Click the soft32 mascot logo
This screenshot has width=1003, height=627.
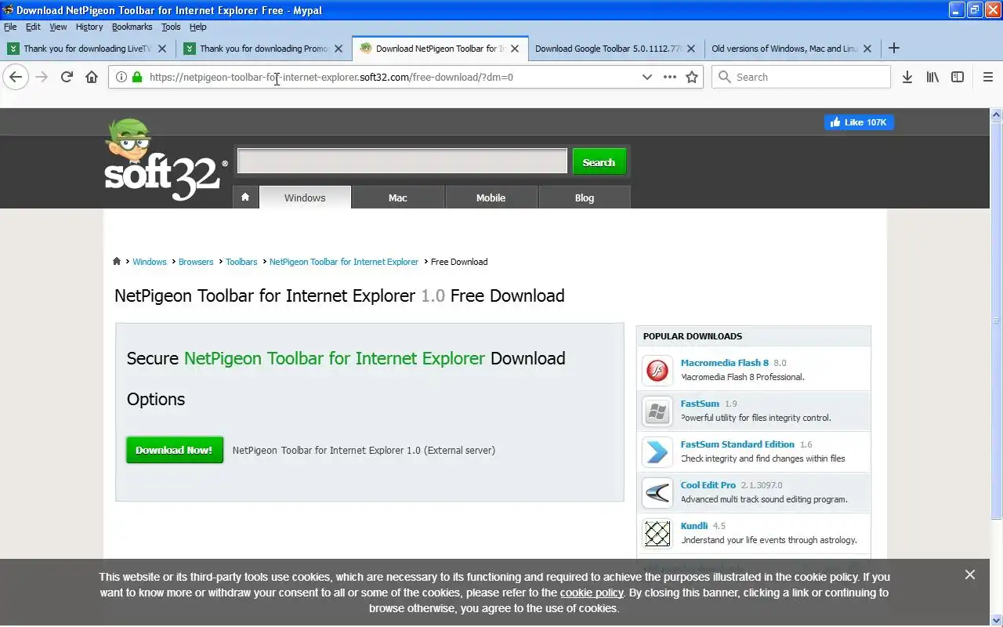[x=165, y=160]
